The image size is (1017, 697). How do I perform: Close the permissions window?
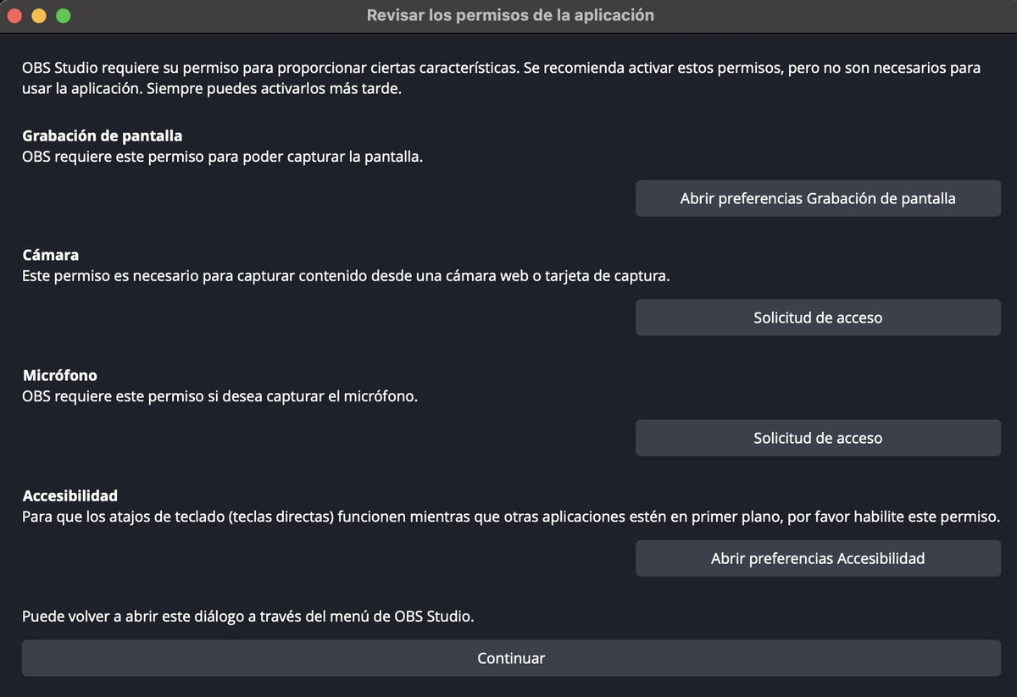click(14, 14)
